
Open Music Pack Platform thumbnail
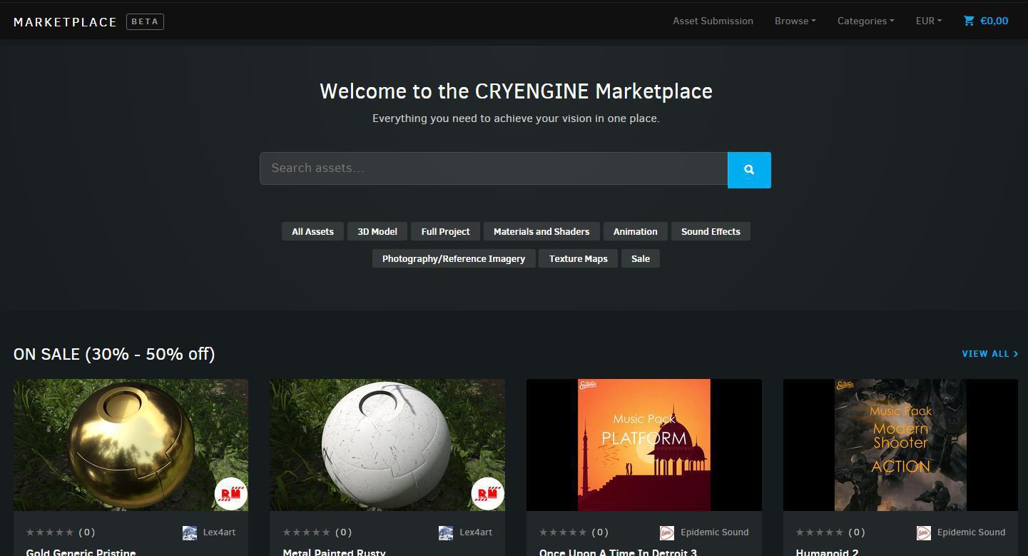(644, 445)
